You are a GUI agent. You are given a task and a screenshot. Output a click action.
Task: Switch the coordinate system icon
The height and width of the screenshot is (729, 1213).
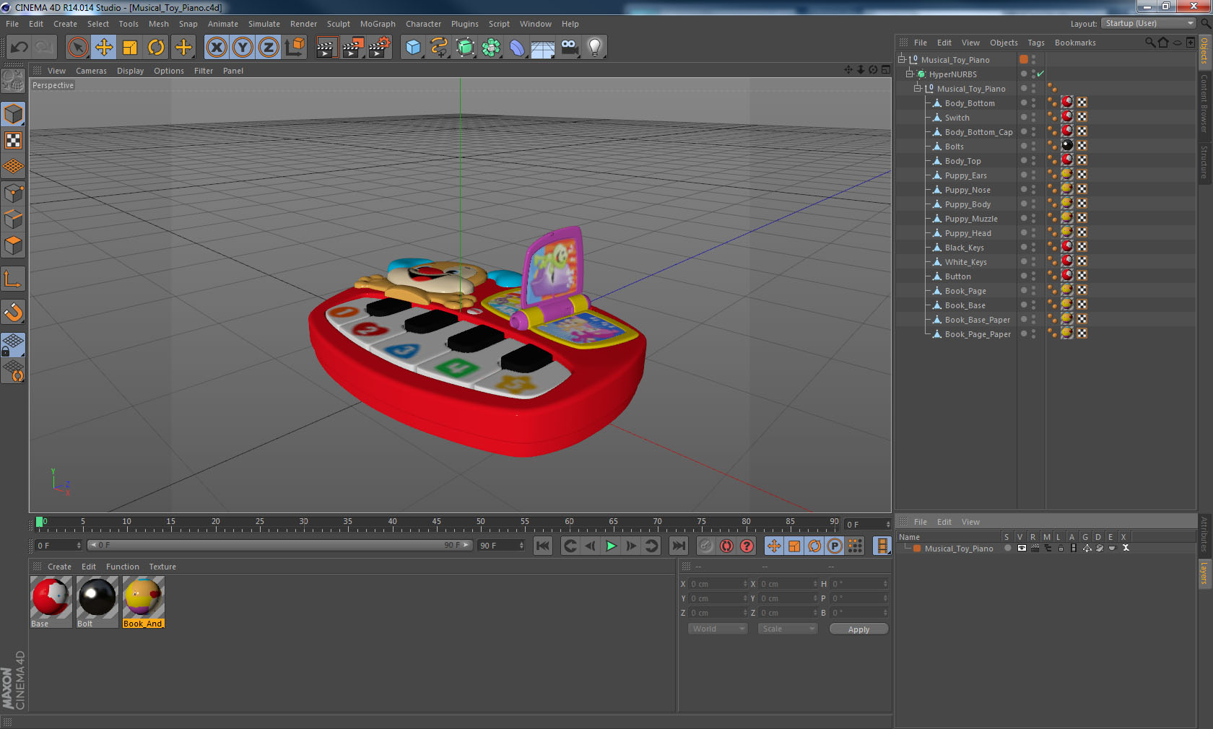(295, 48)
